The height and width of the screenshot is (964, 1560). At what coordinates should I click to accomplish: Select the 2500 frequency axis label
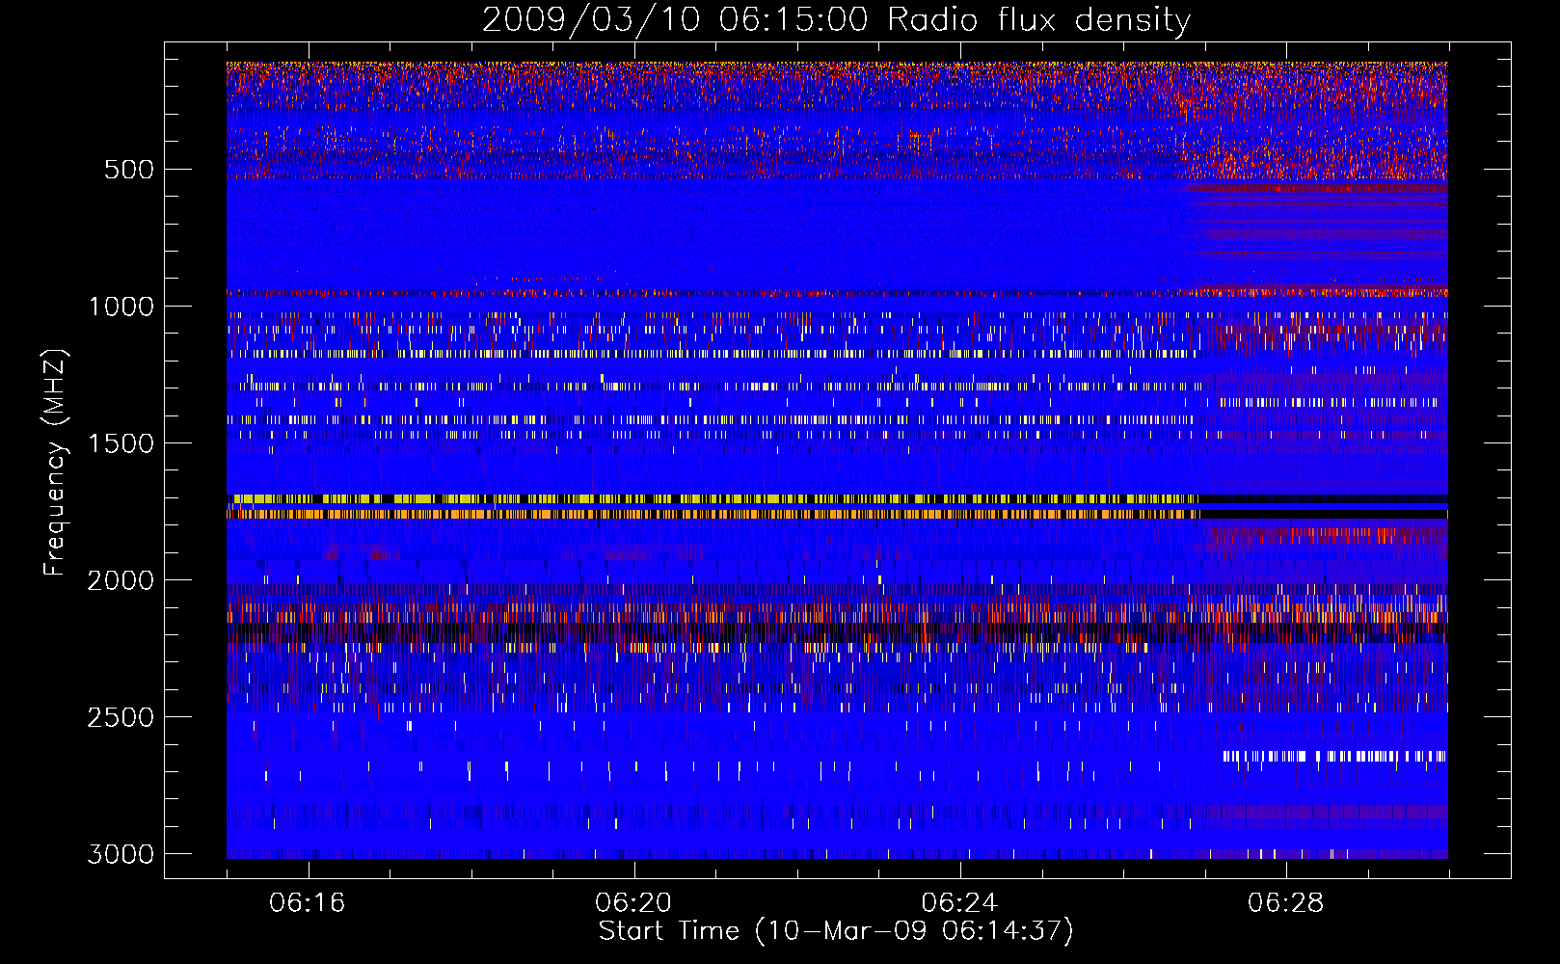(x=121, y=717)
